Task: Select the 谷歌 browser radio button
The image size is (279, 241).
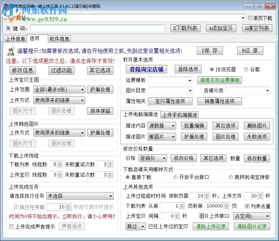Action: pos(246,69)
